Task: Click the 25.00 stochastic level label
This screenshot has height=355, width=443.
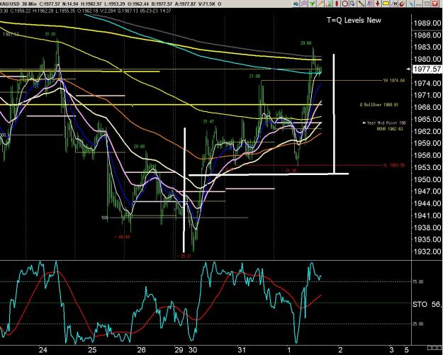Action: (x=418, y=324)
